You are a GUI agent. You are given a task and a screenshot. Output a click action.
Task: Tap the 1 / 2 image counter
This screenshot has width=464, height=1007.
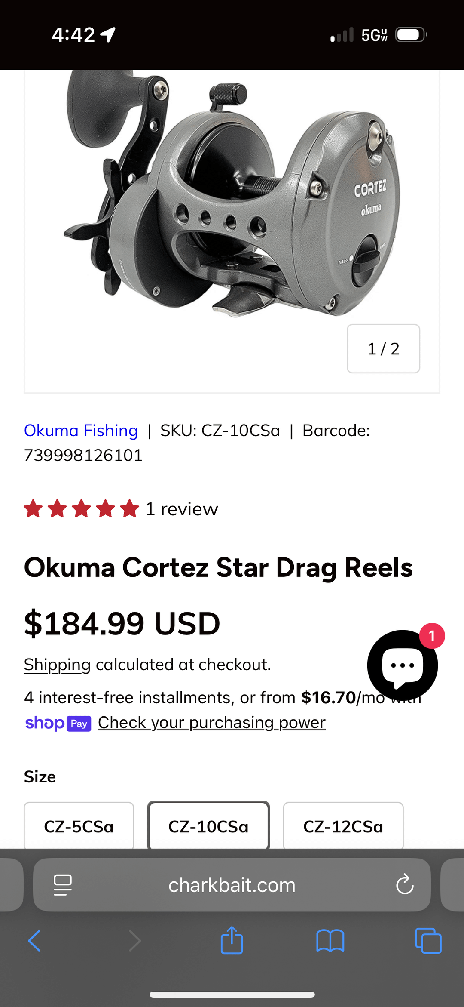pyautogui.click(x=383, y=348)
